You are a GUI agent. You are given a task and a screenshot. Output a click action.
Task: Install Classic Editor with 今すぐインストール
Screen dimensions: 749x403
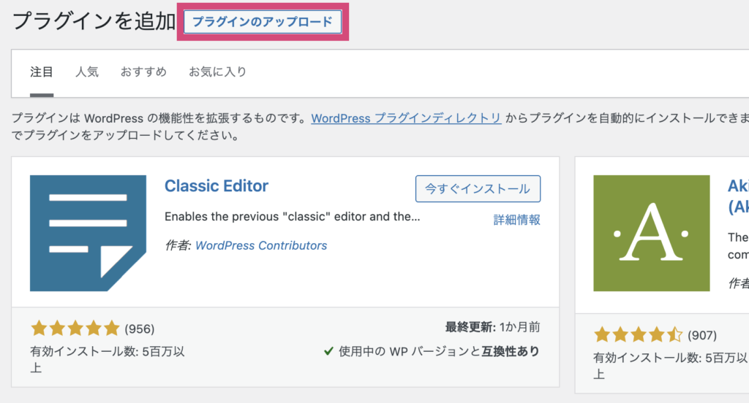click(478, 189)
